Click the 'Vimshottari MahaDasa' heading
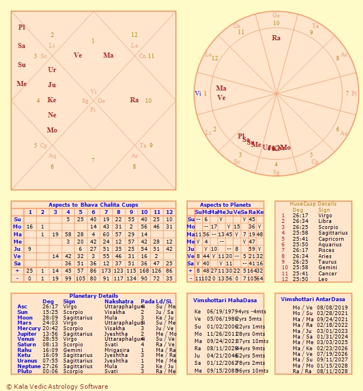 225,301
